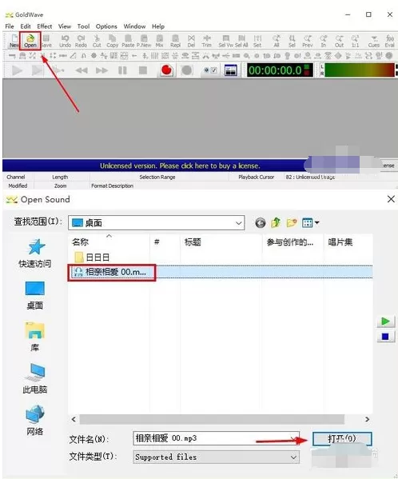The image size is (398, 479).
Task: Sort by 唱片集 column header
Action: [340, 242]
